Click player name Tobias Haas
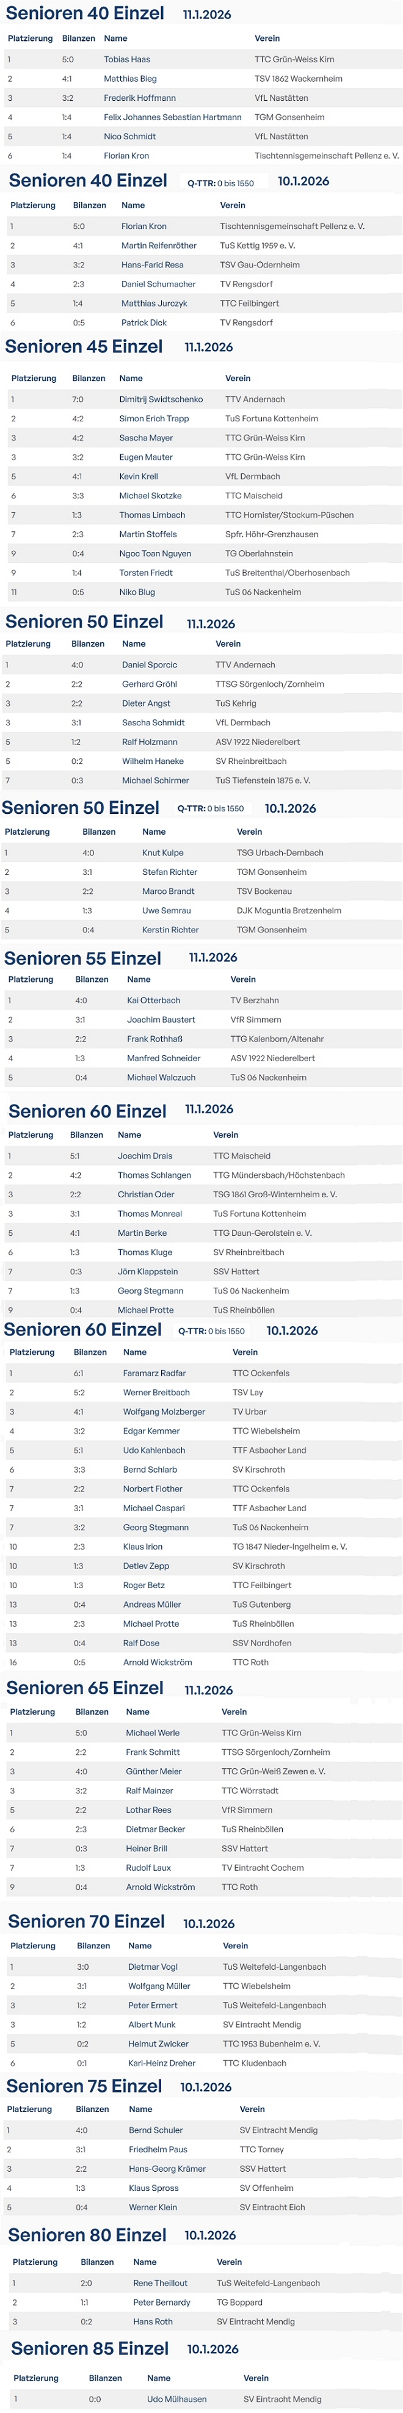This screenshot has height=2413, width=403. click(126, 59)
